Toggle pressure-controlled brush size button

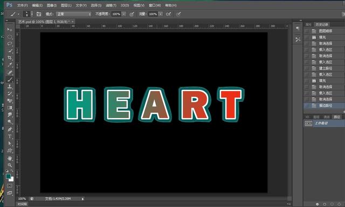pyautogui.click(x=178, y=14)
